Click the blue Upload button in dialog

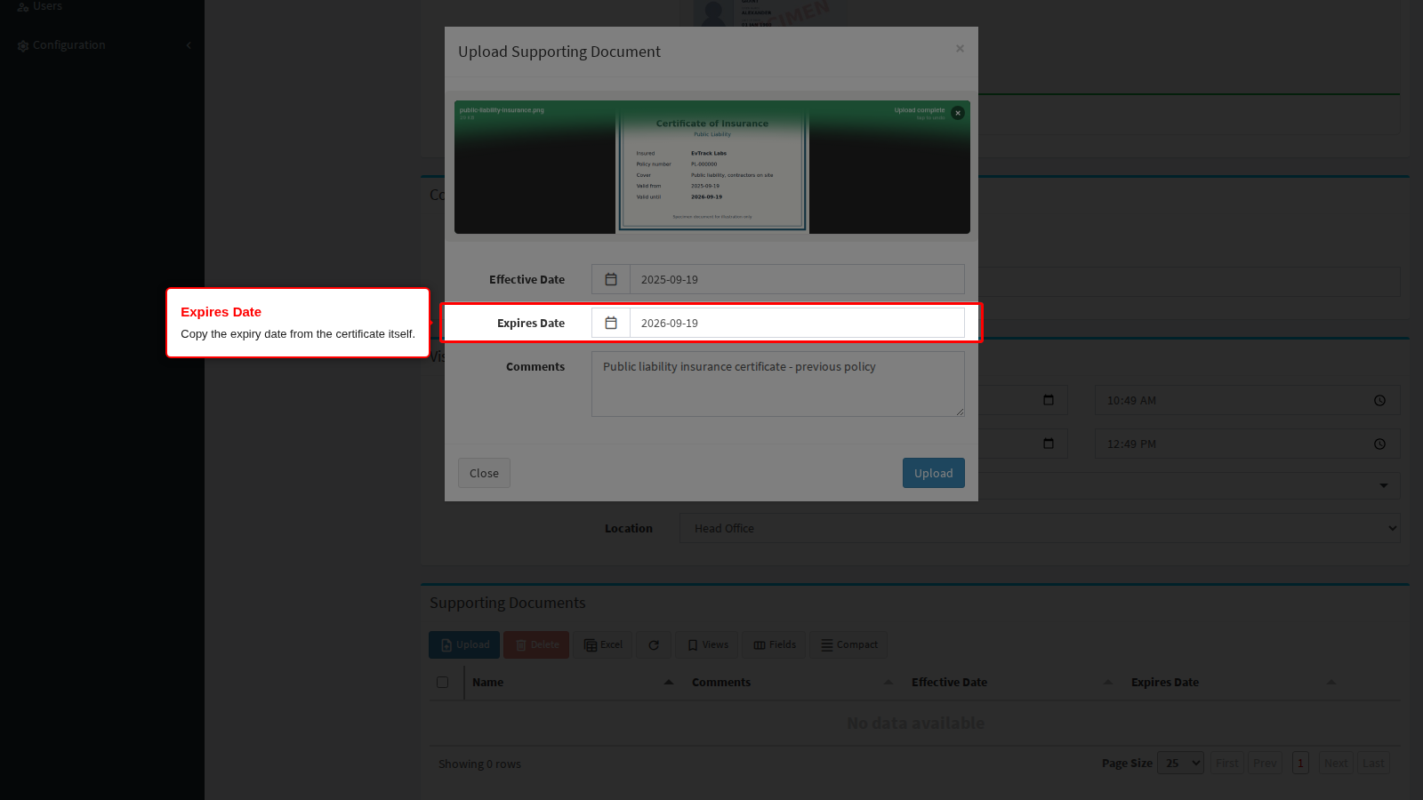(x=934, y=473)
